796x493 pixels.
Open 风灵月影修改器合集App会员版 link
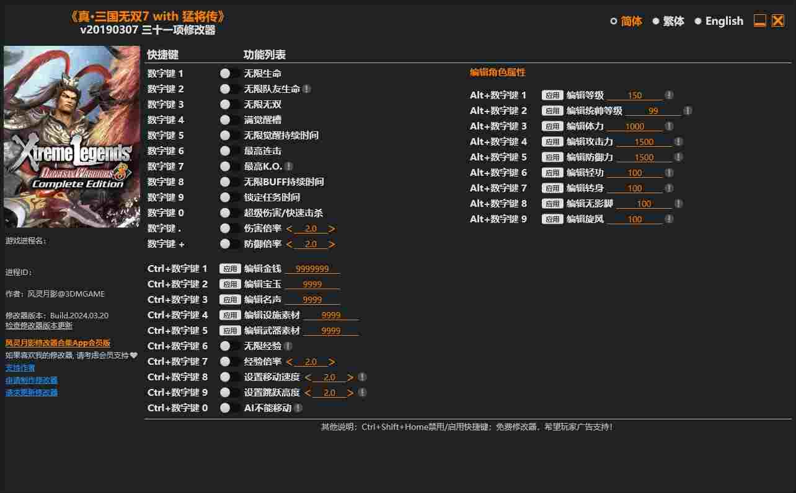pos(58,343)
